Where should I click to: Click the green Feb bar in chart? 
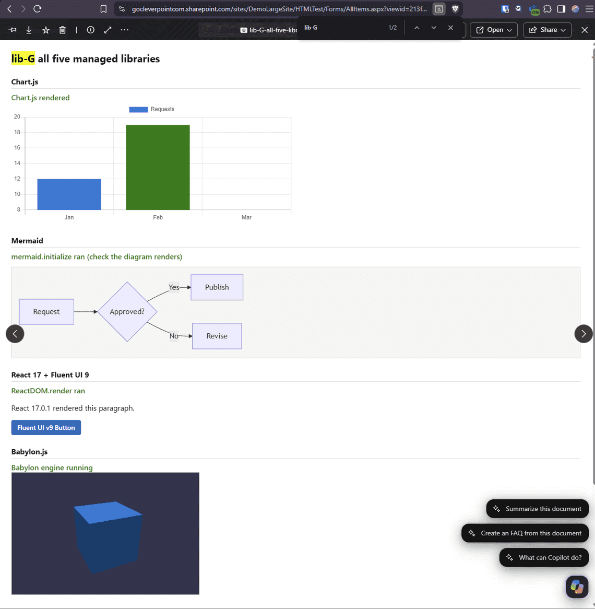[x=158, y=168]
